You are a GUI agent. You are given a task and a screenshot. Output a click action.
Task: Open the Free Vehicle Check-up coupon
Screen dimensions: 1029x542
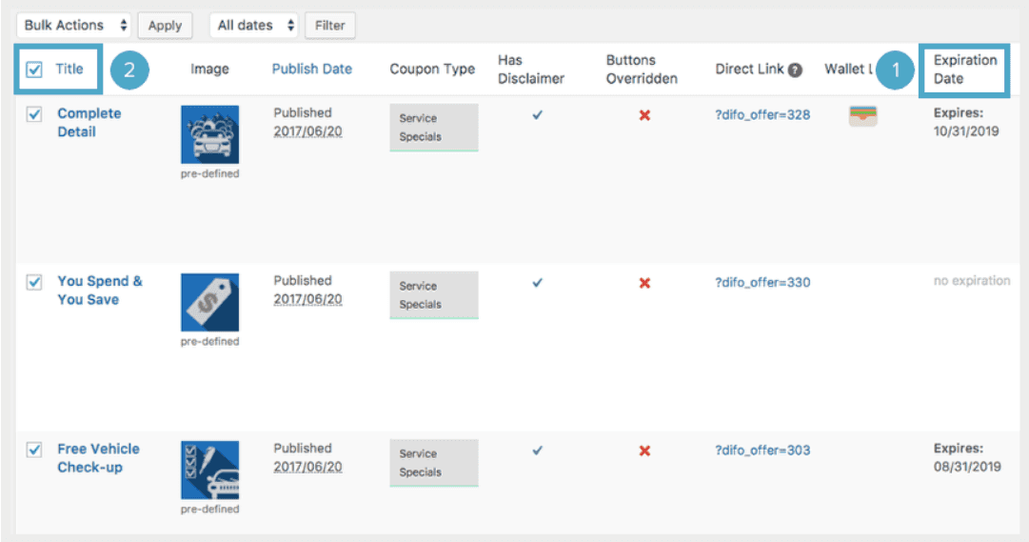[x=98, y=458]
